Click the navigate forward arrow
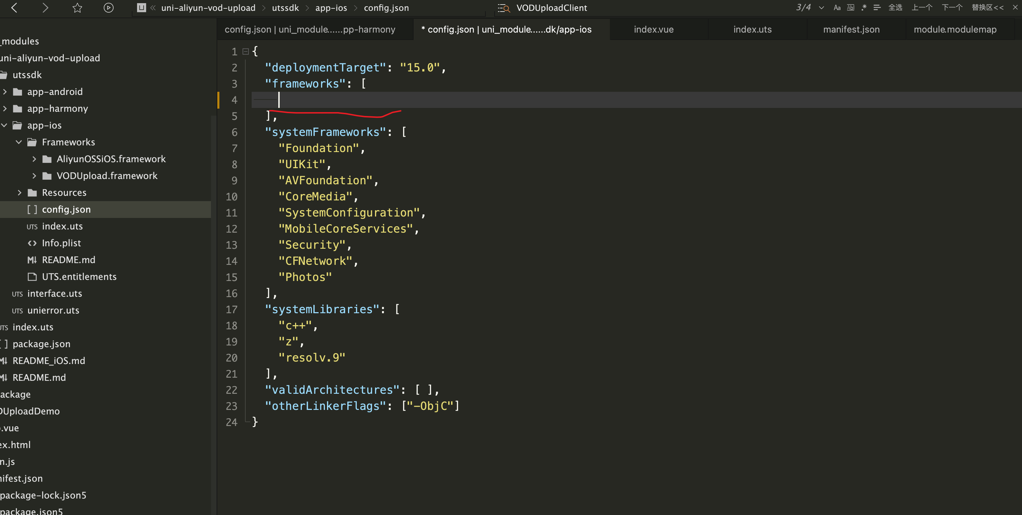This screenshot has height=515, width=1022. point(45,8)
